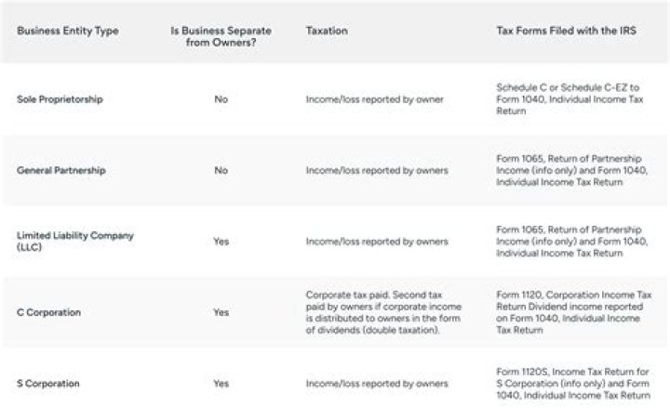Click the Taxation column header
Image resolution: width=670 pixels, height=419 pixels.
[x=327, y=31]
